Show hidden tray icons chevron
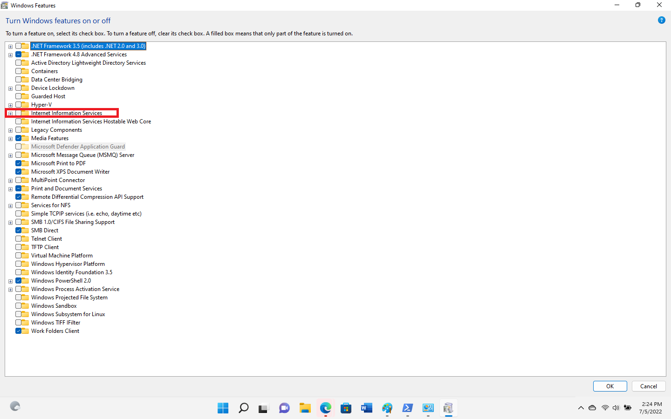671x419 pixels. [581, 408]
